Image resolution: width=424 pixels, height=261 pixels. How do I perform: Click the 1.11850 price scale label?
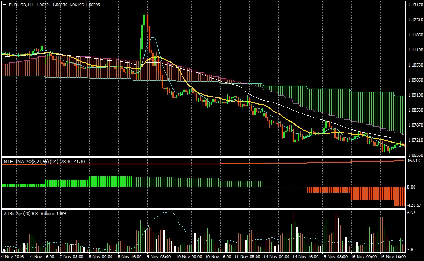pyautogui.click(x=416, y=35)
